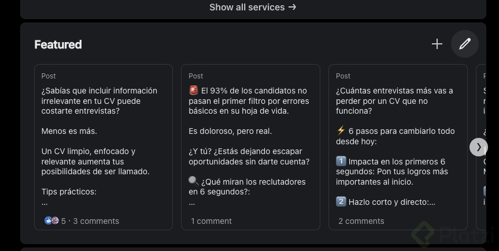Open the Show all services link
Image resolution: width=499 pixels, height=251 pixels.
tap(253, 8)
